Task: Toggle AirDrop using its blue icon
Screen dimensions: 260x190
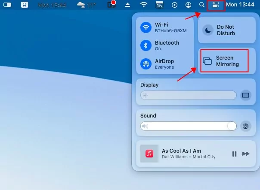Action: 146,64
